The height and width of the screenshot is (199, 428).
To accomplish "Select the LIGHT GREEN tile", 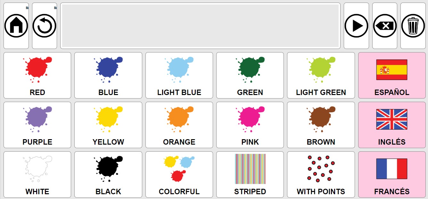I will tap(321, 76).
